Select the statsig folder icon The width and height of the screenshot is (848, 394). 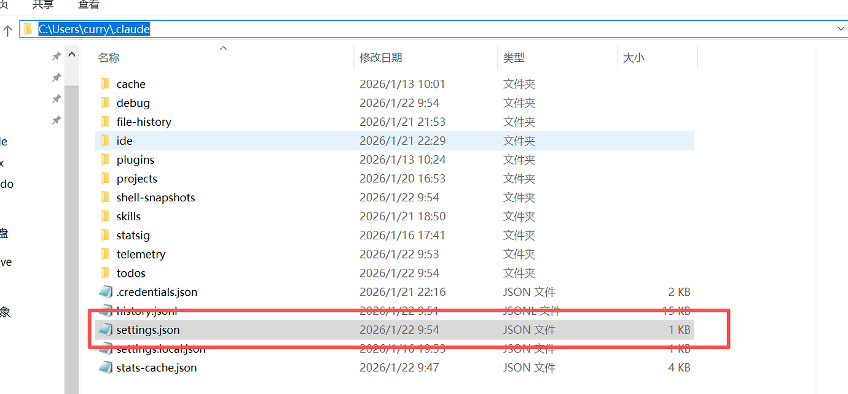click(105, 235)
